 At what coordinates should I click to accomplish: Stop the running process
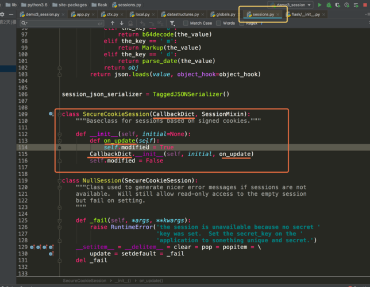[x=365, y=5]
